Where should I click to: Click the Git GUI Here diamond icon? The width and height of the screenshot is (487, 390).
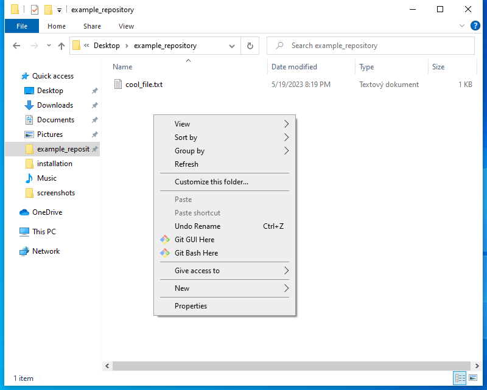coord(165,240)
